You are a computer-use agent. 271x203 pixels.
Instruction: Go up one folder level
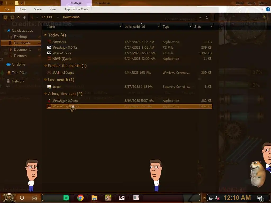coord(25,17)
